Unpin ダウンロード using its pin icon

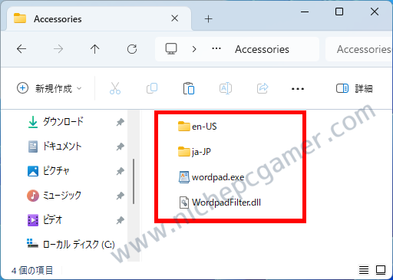tap(120, 122)
